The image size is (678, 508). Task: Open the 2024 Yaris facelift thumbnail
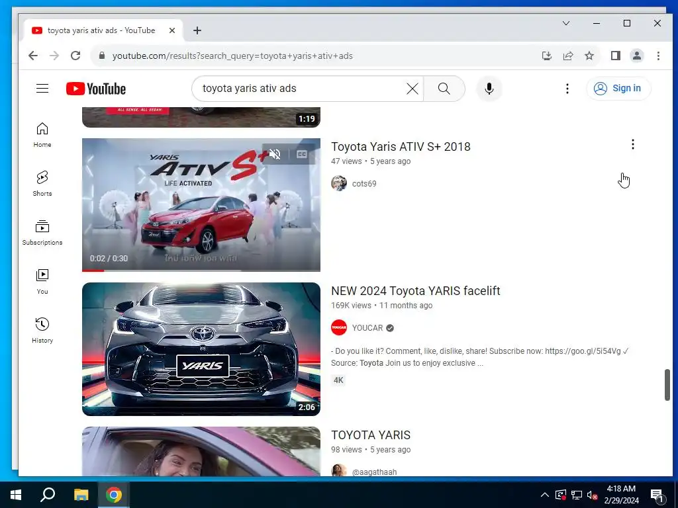click(201, 349)
